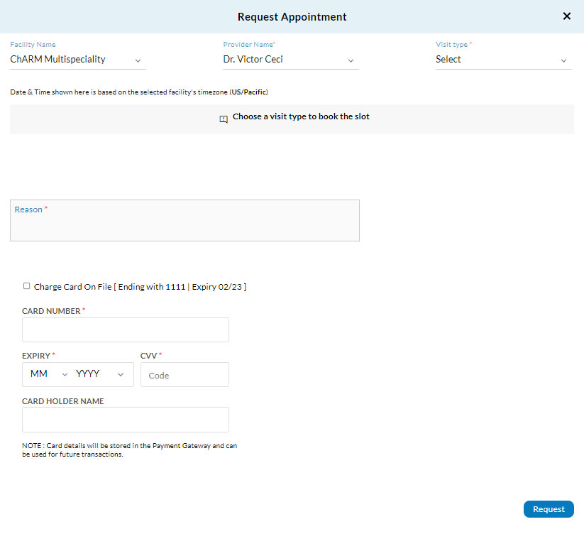Screen dimensions: 584x534
Task: Select the ChARM Multispeciality facility text
Action: 58,59
